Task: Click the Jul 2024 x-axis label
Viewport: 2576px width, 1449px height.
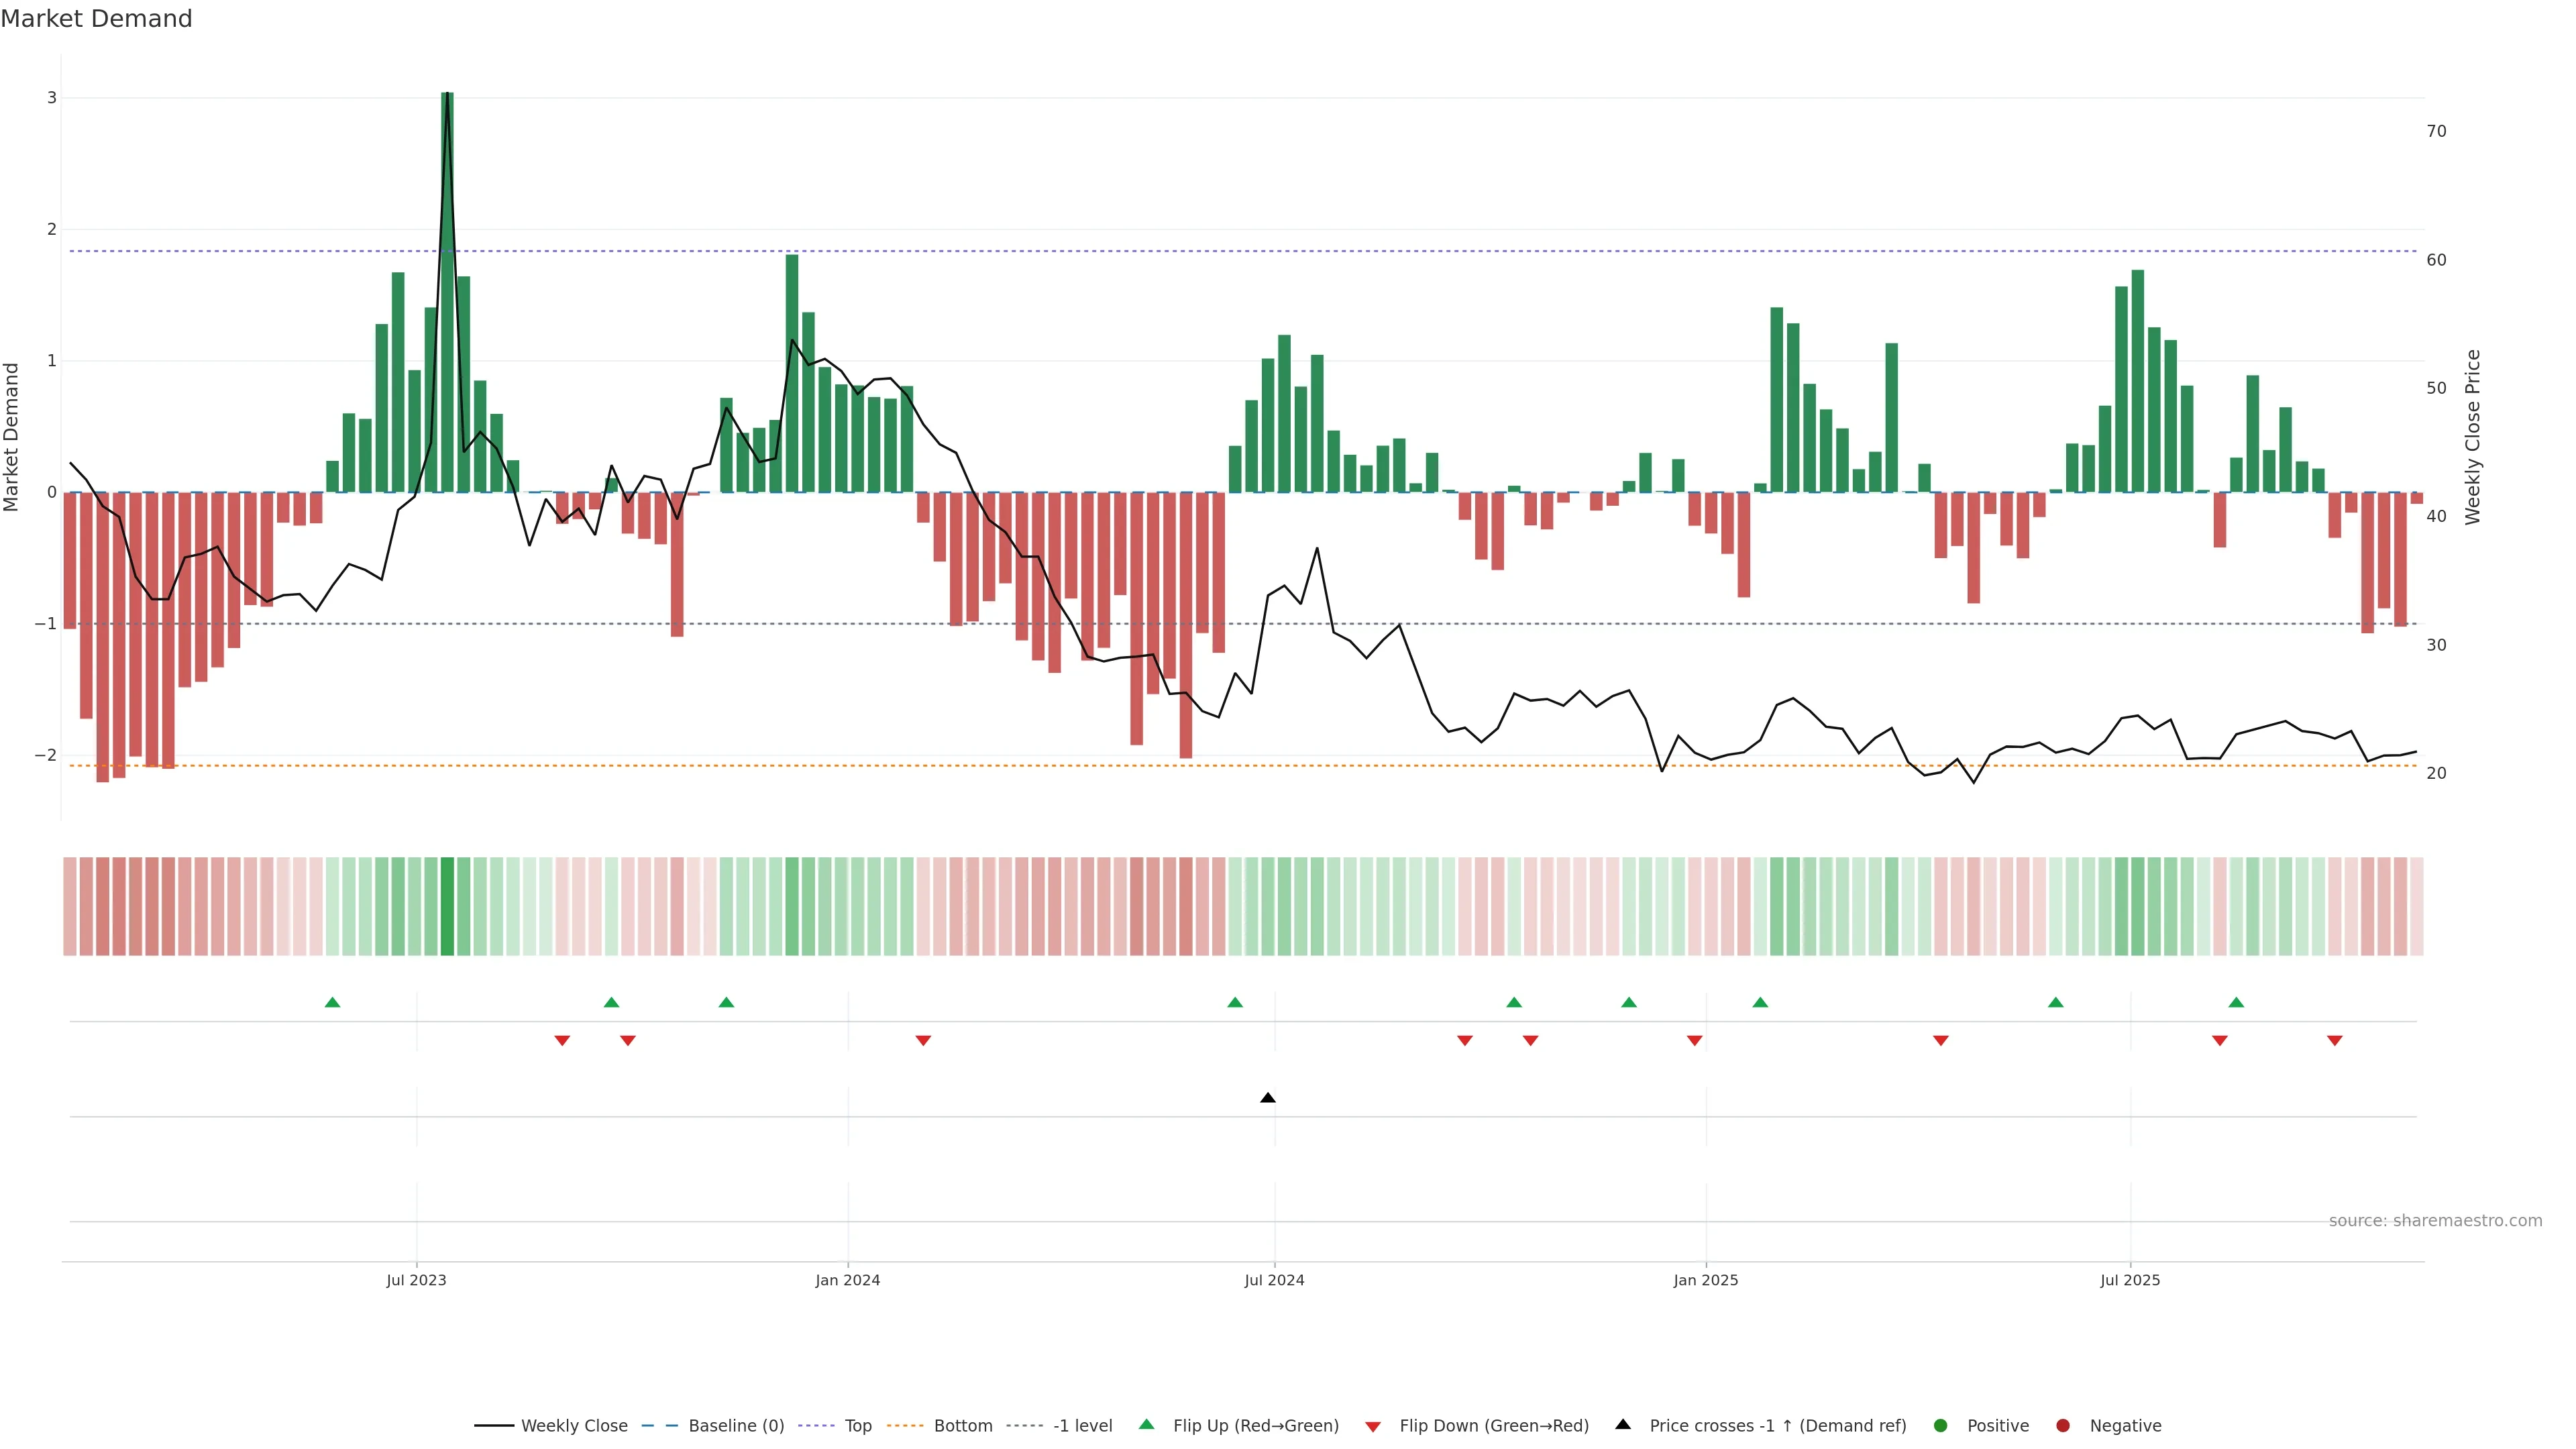Action: click(1274, 1280)
